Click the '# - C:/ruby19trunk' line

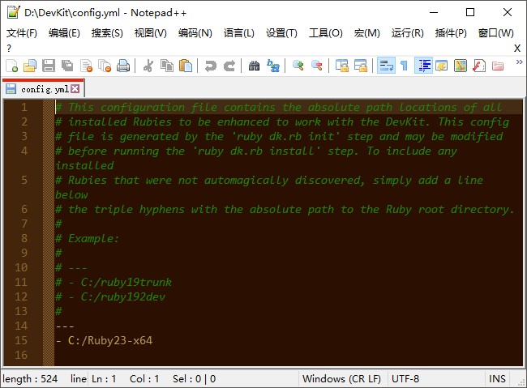(114, 282)
